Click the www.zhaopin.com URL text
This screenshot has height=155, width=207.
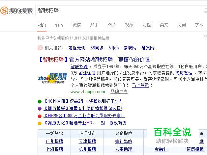(88, 92)
